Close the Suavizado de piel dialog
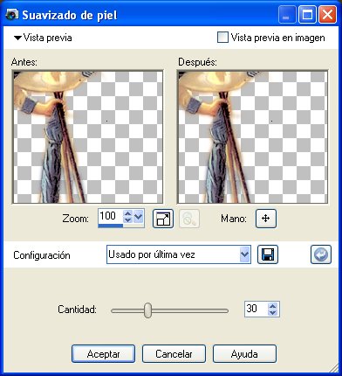This screenshot has height=376, width=342. [x=328, y=15]
